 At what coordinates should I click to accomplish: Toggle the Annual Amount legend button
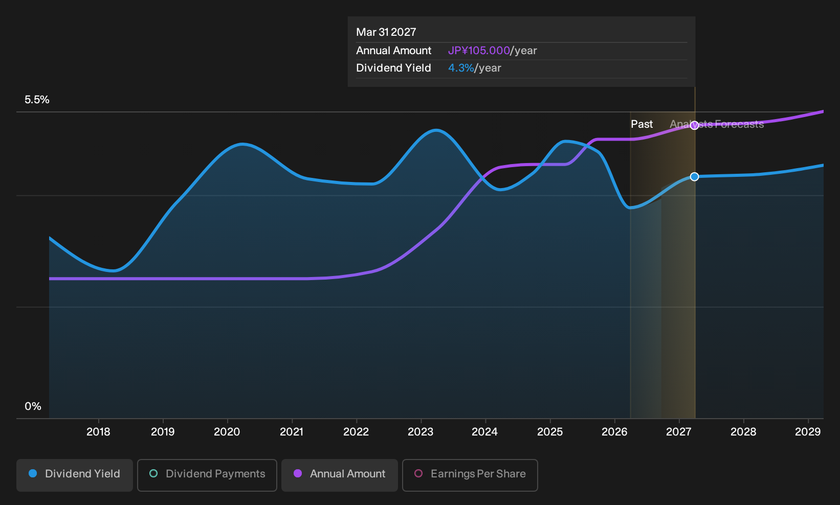click(340, 475)
